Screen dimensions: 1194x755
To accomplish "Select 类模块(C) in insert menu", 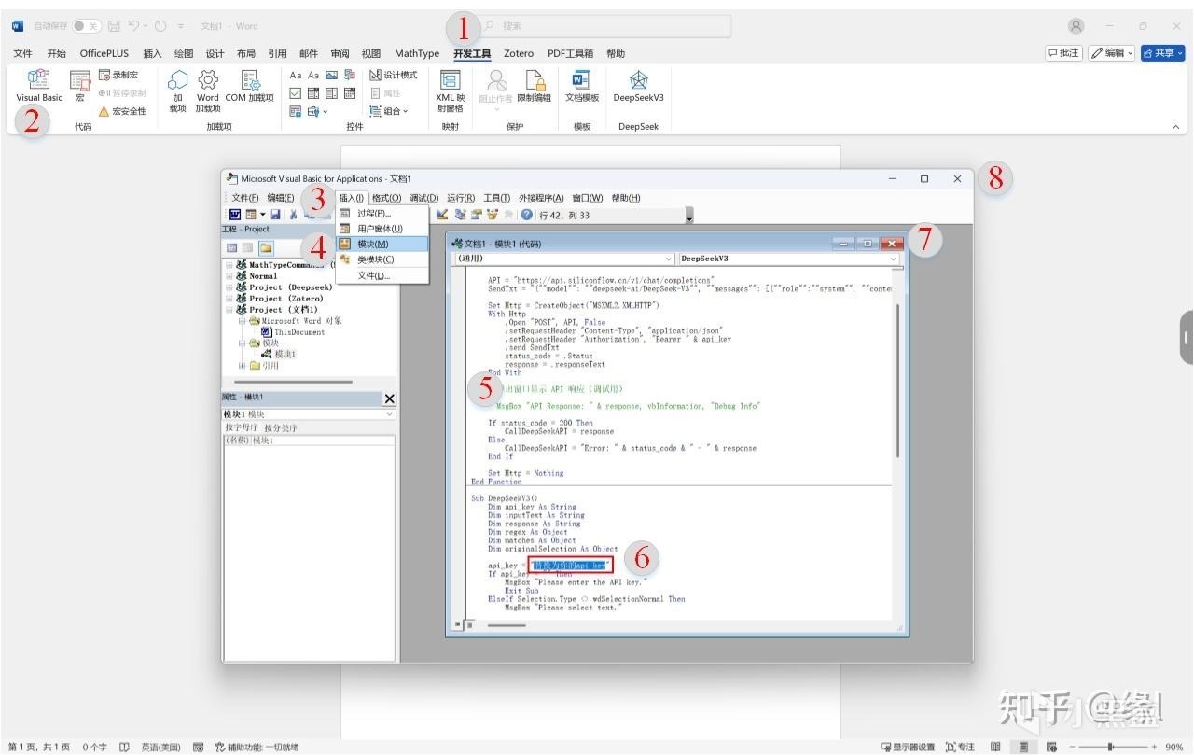I will 382,259.
